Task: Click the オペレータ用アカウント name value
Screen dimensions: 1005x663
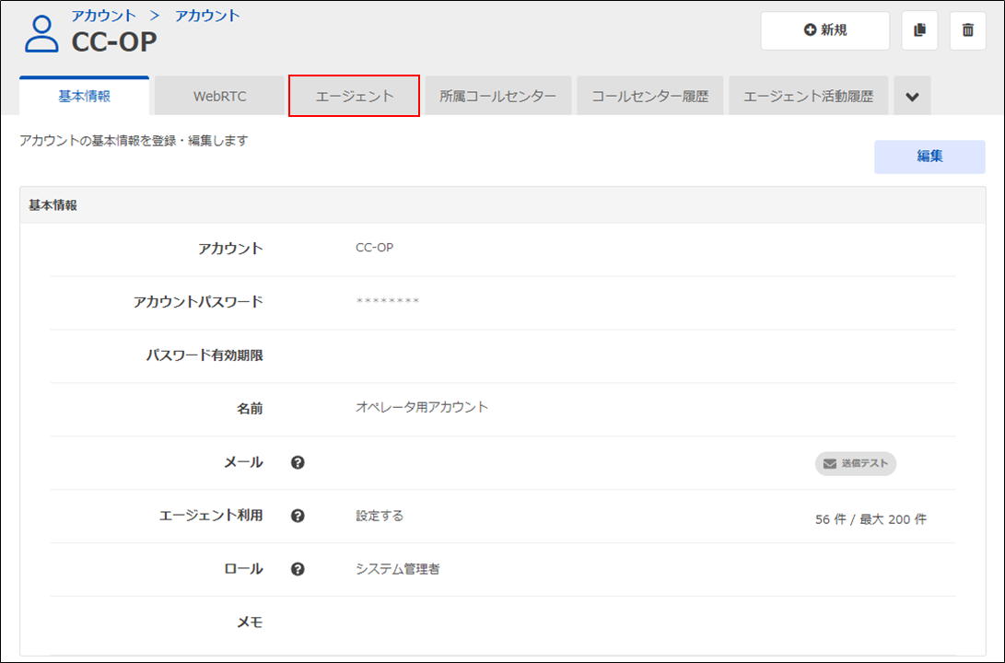Action: (x=422, y=407)
